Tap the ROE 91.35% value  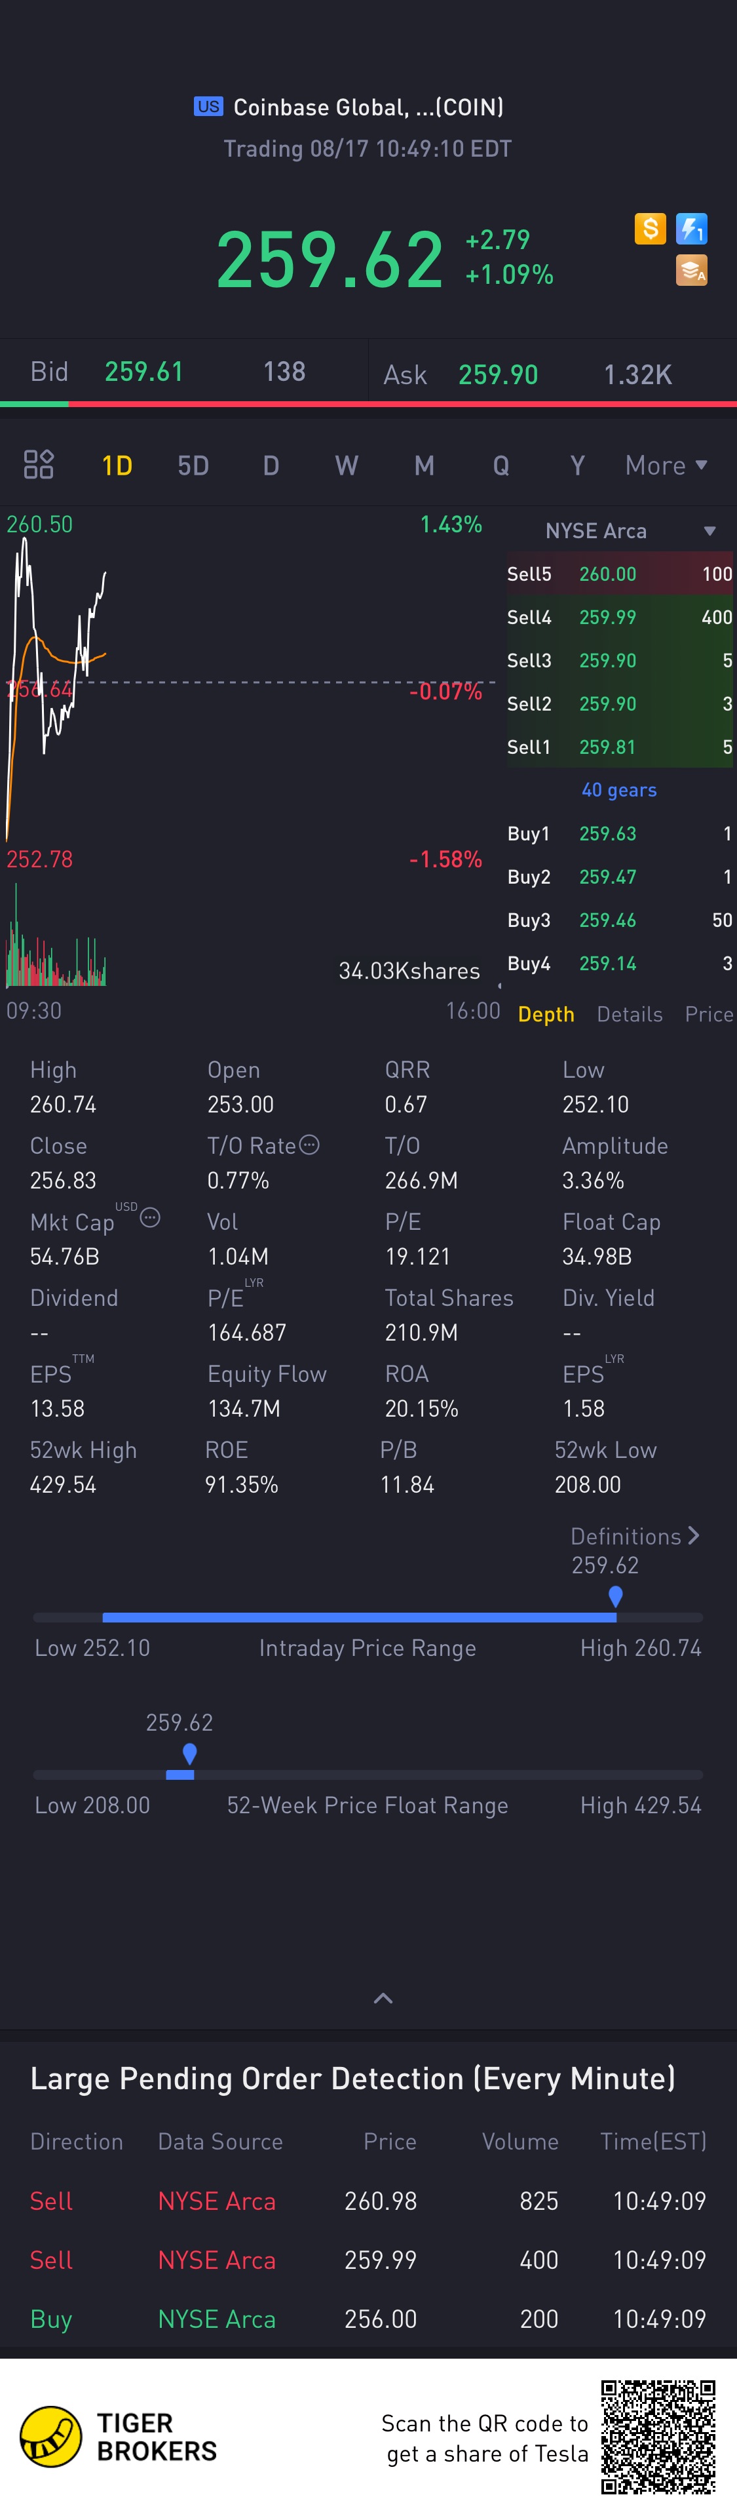pyautogui.click(x=242, y=1485)
